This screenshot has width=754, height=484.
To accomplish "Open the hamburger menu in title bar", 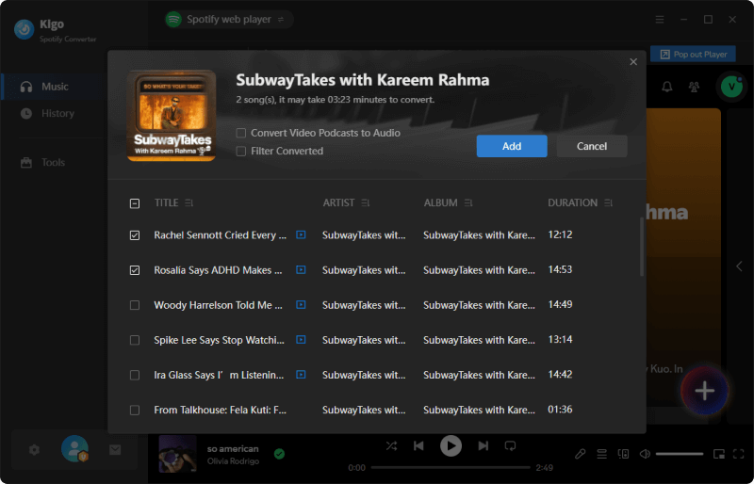I will click(x=660, y=19).
